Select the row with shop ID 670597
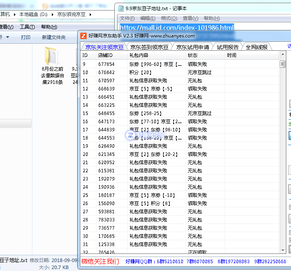Image resolution: width=291 pixels, height=271 pixels. pyautogui.click(x=180, y=80)
